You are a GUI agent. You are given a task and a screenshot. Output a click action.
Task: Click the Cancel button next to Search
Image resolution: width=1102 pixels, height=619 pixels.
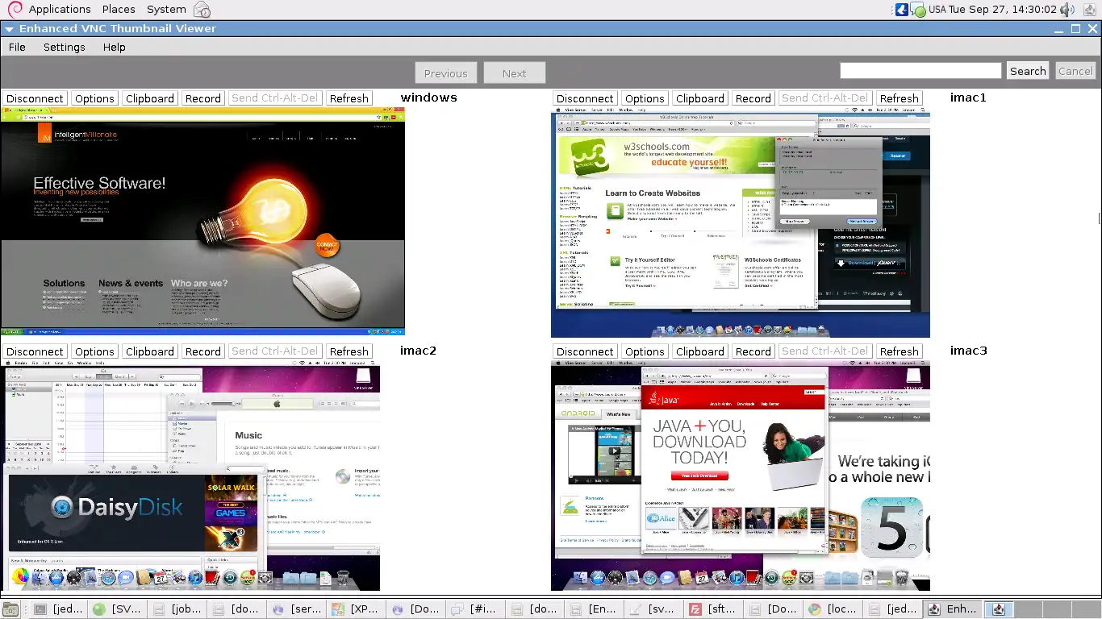(1075, 71)
